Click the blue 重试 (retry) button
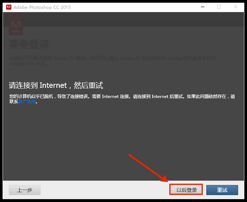Image resolution: width=247 pixels, height=202 pixels. [222, 190]
